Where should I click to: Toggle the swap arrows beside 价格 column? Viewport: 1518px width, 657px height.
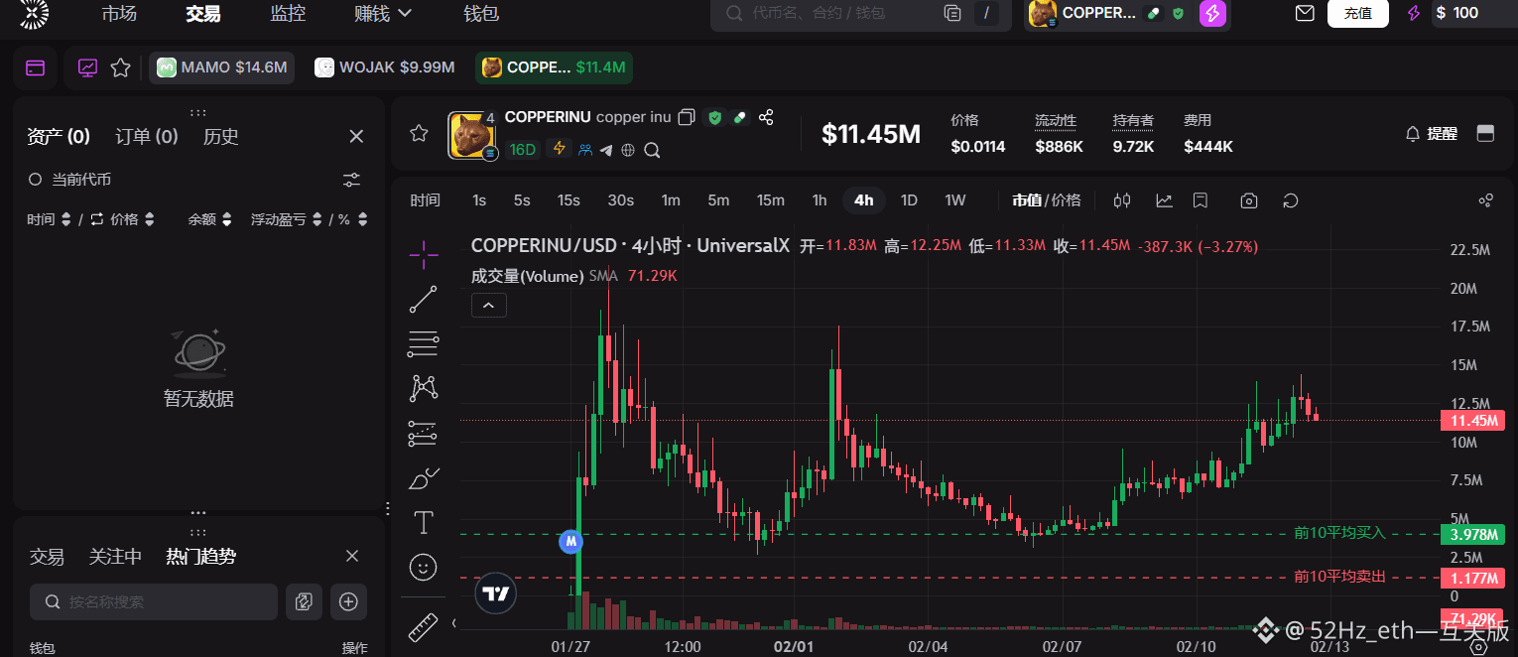(97, 219)
